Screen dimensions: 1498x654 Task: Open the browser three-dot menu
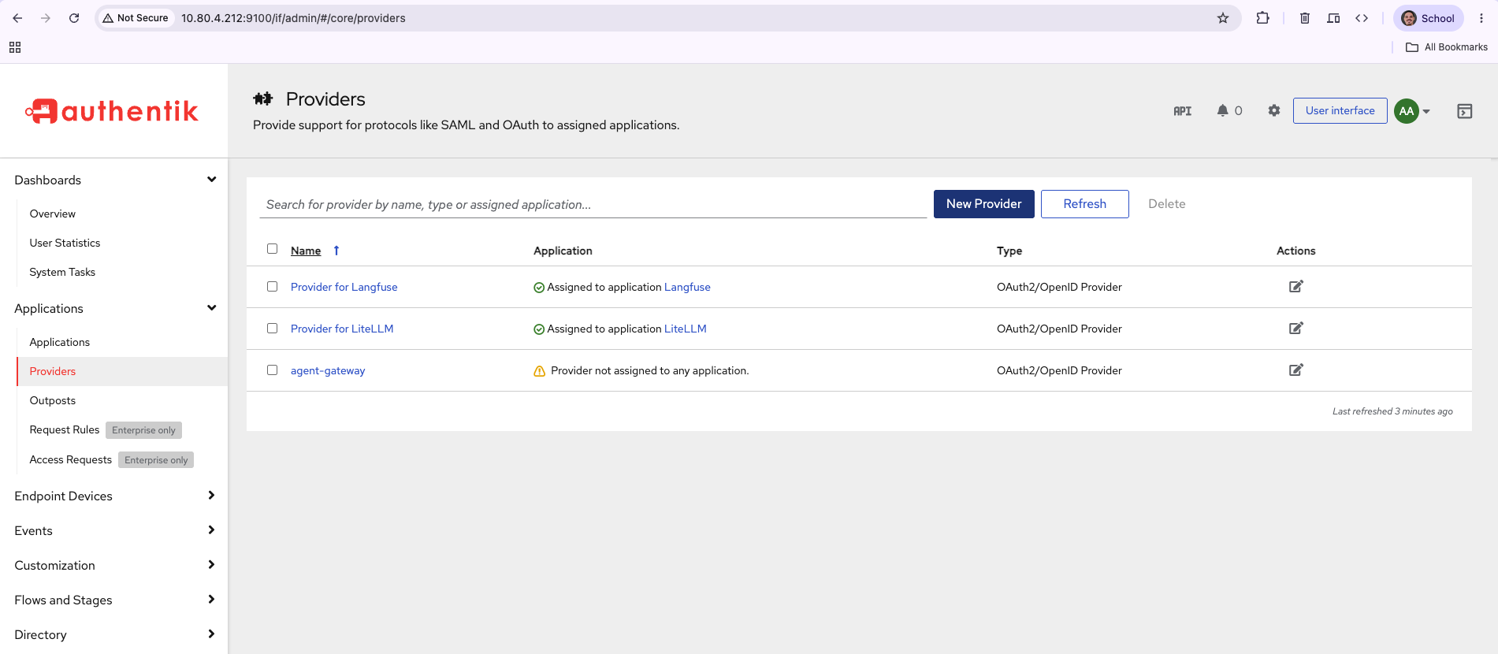coord(1481,18)
